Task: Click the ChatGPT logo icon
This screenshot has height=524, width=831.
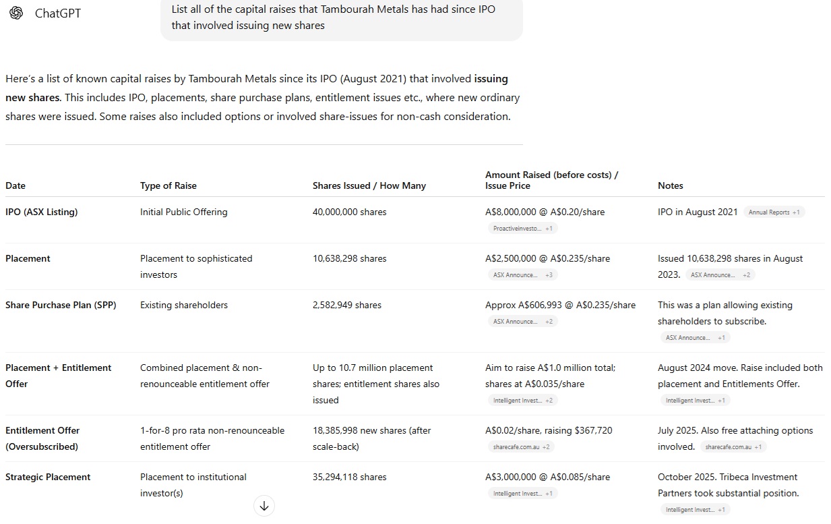Action: [x=16, y=13]
